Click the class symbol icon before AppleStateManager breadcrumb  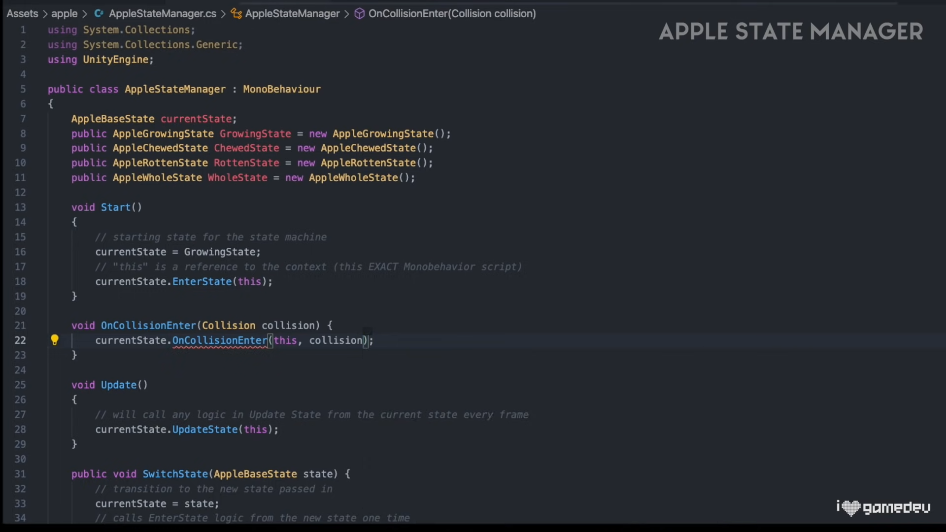click(236, 14)
